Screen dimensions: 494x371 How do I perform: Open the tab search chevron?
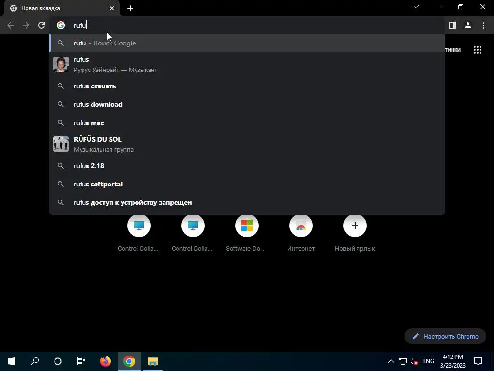coord(416,7)
